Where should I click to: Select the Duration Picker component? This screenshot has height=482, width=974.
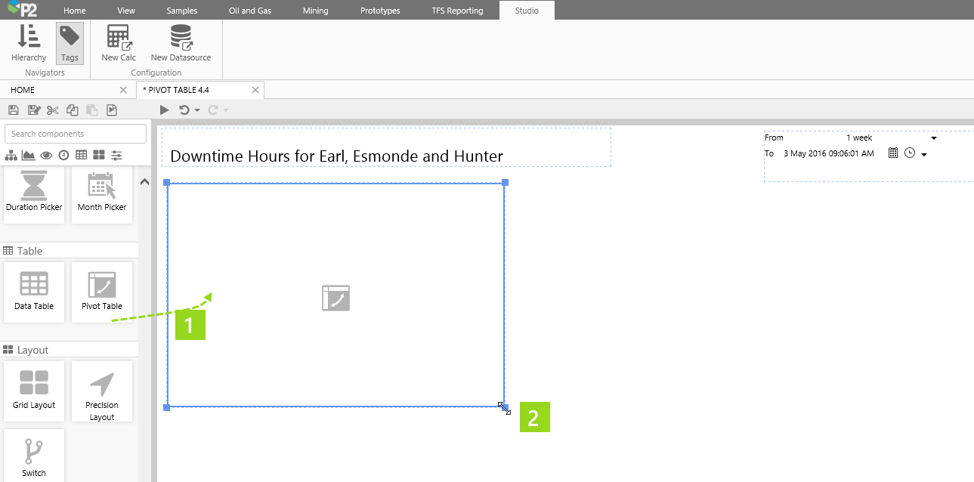[x=34, y=195]
